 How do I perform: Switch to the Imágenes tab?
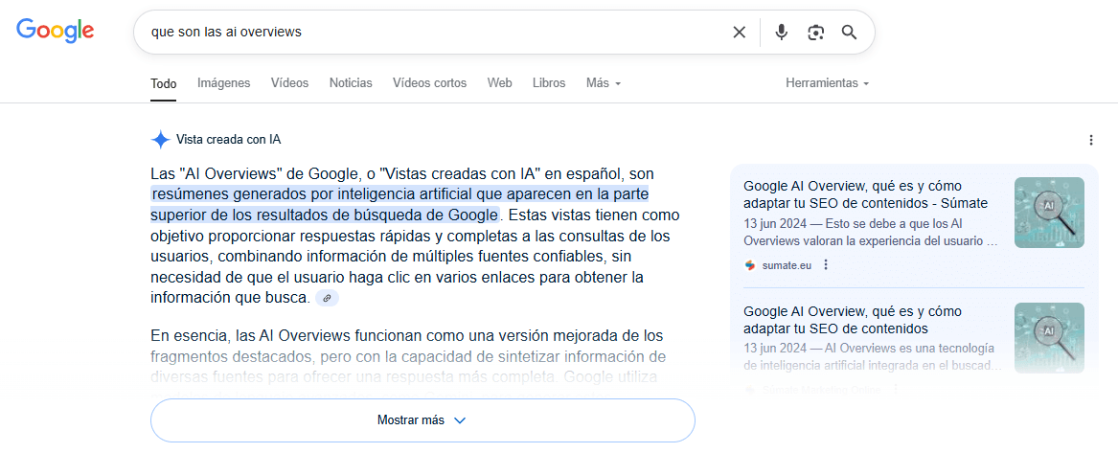tap(224, 83)
